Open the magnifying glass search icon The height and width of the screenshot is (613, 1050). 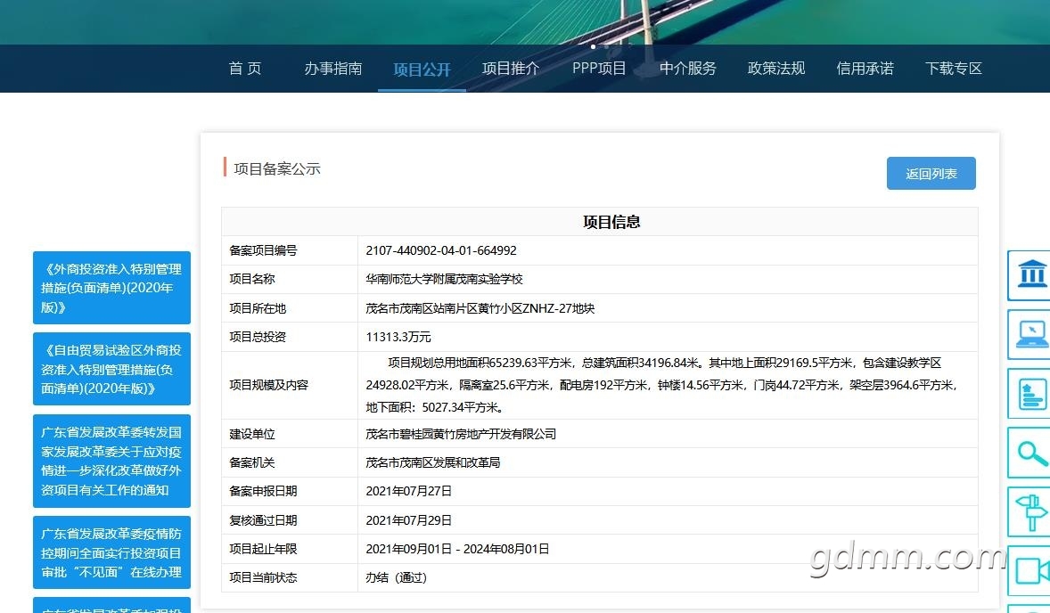1029,453
